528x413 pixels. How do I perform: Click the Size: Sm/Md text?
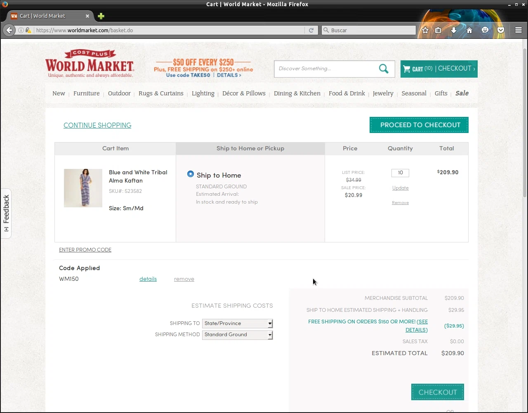(126, 208)
